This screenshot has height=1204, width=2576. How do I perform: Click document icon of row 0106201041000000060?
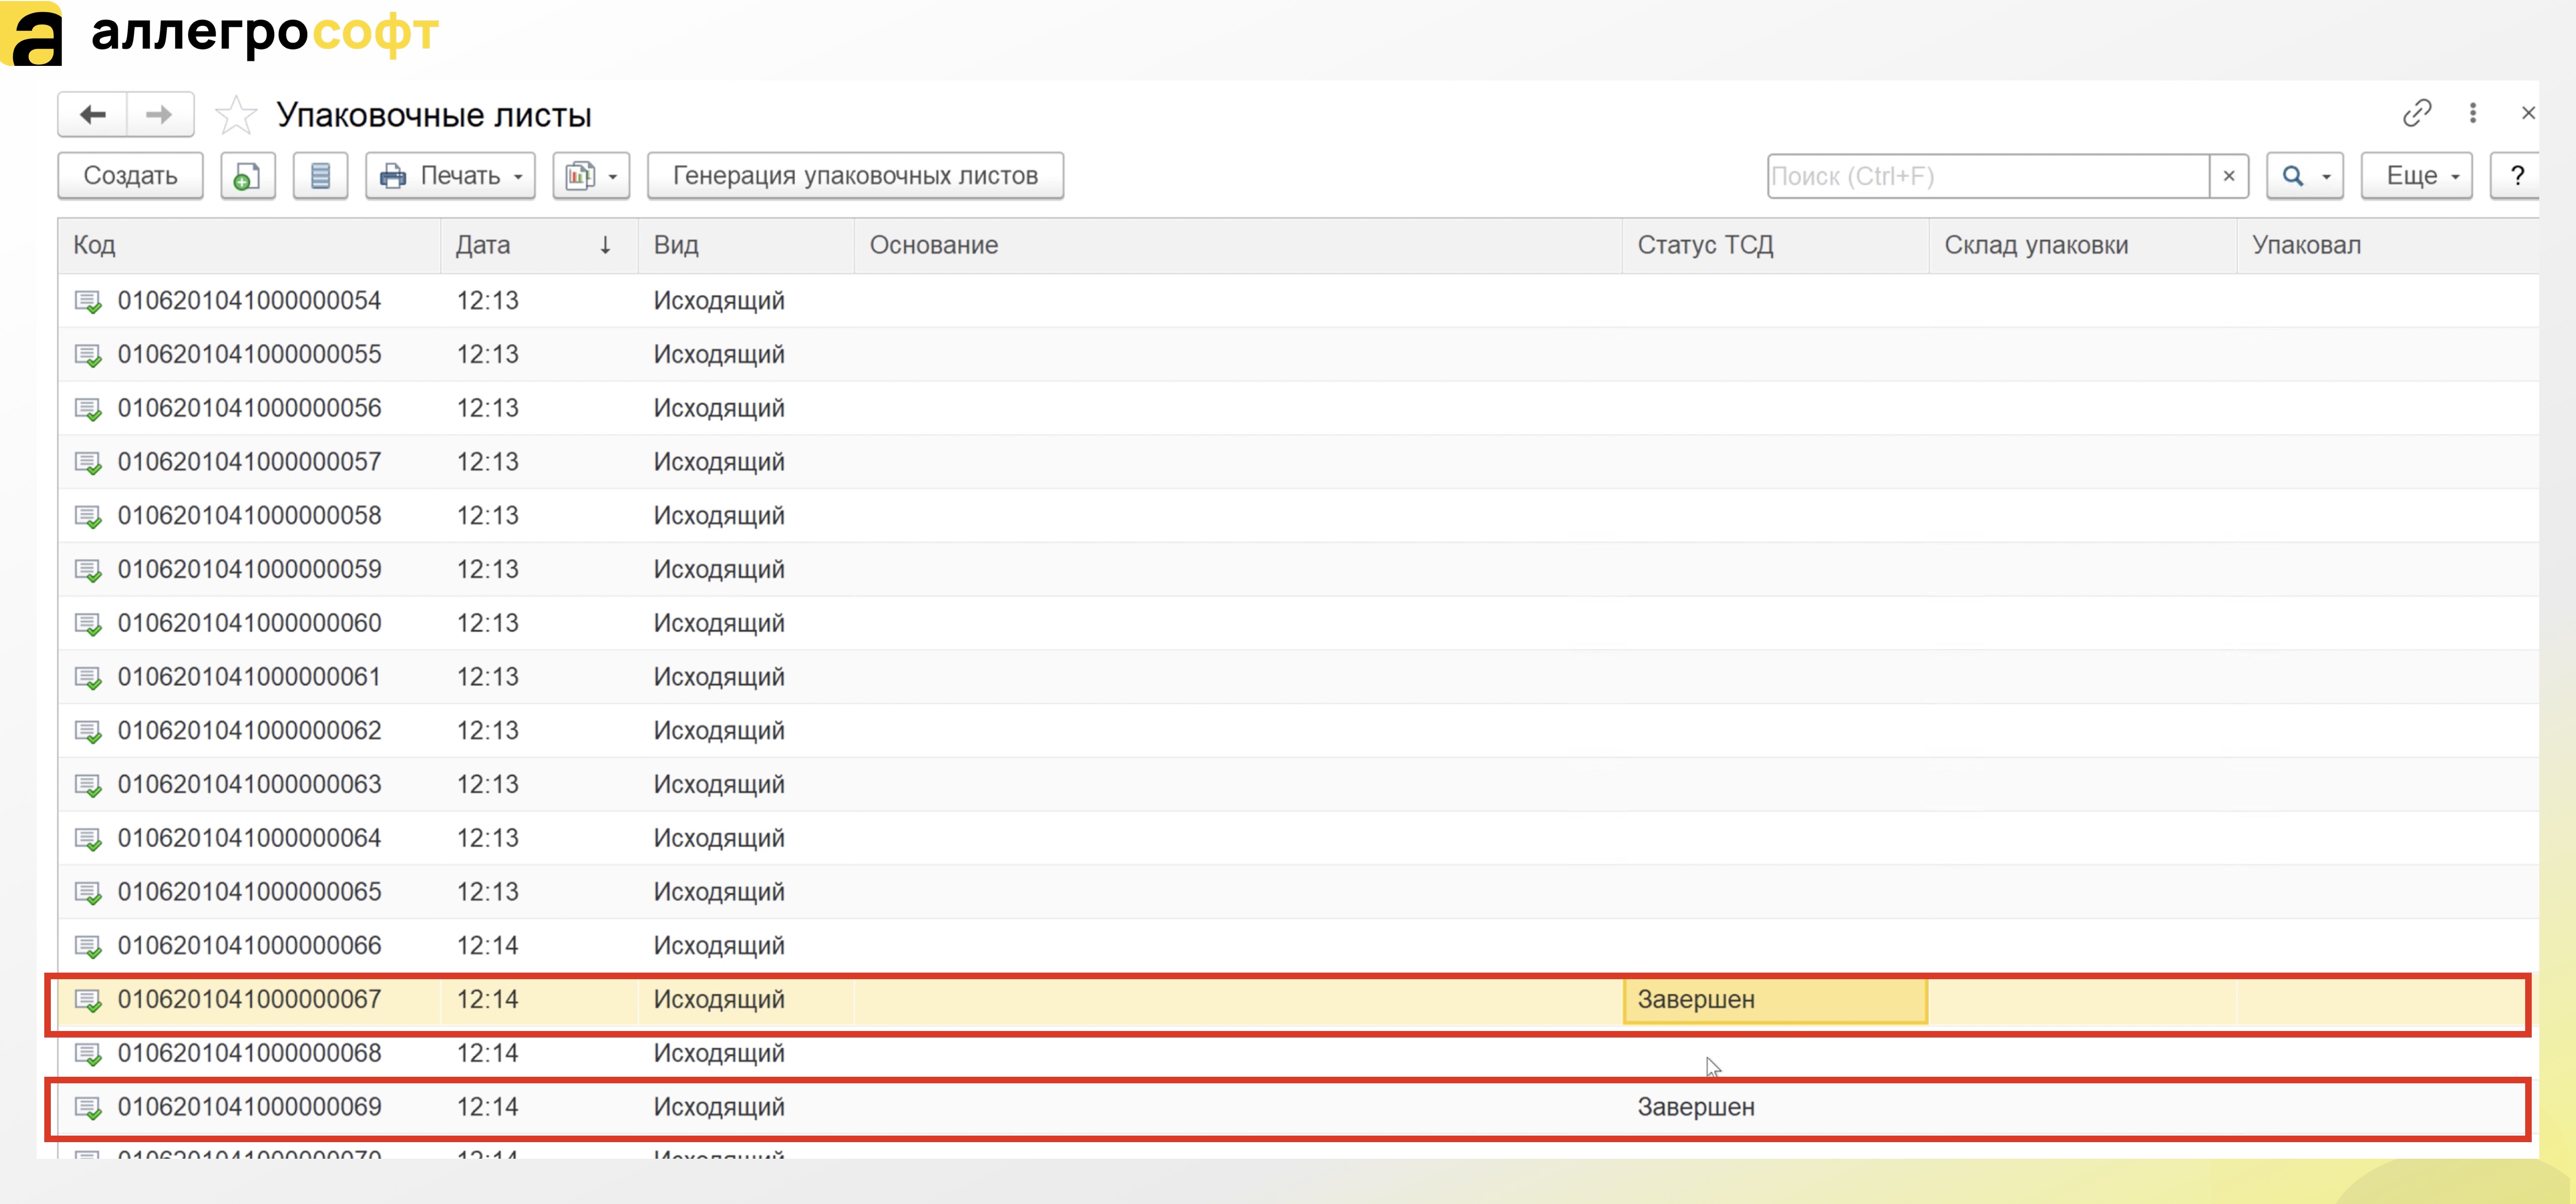[88, 625]
